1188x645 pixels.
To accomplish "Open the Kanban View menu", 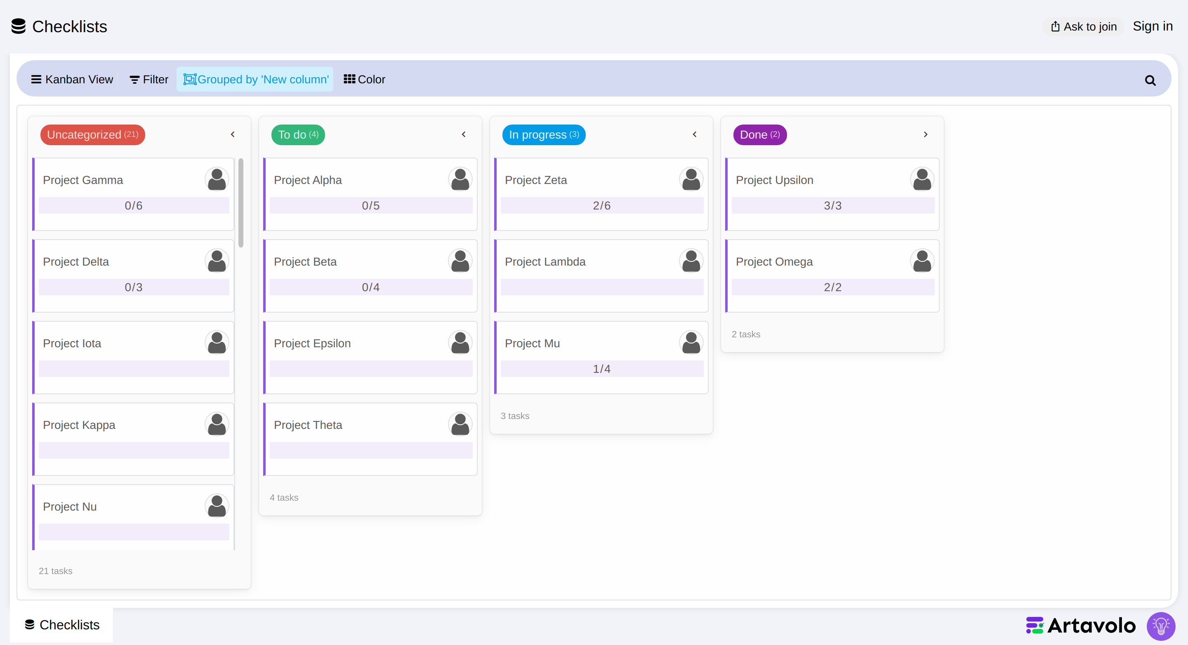I will click(x=72, y=79).
